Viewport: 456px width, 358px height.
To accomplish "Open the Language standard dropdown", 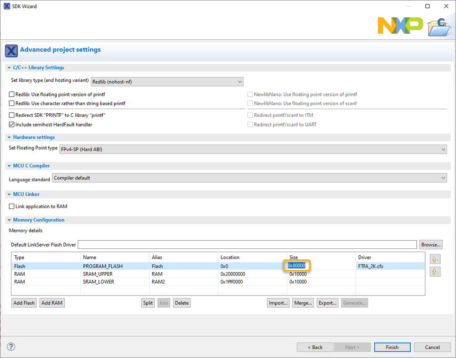I will click(249, 178).
